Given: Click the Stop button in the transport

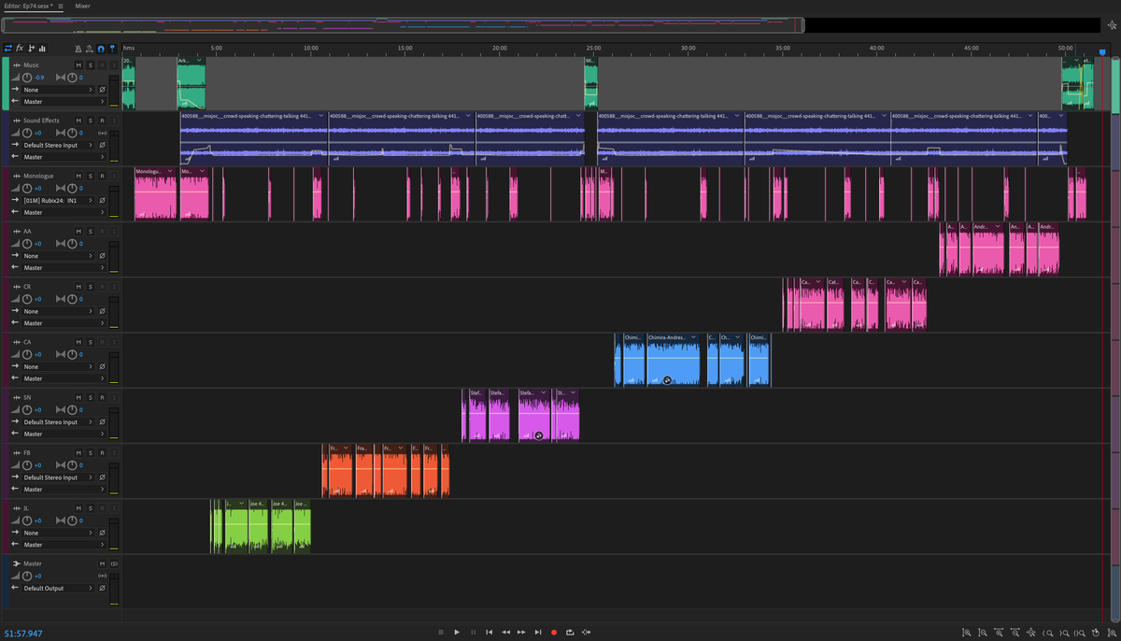Looking at the screenshot, I should (x=441, y=633).
